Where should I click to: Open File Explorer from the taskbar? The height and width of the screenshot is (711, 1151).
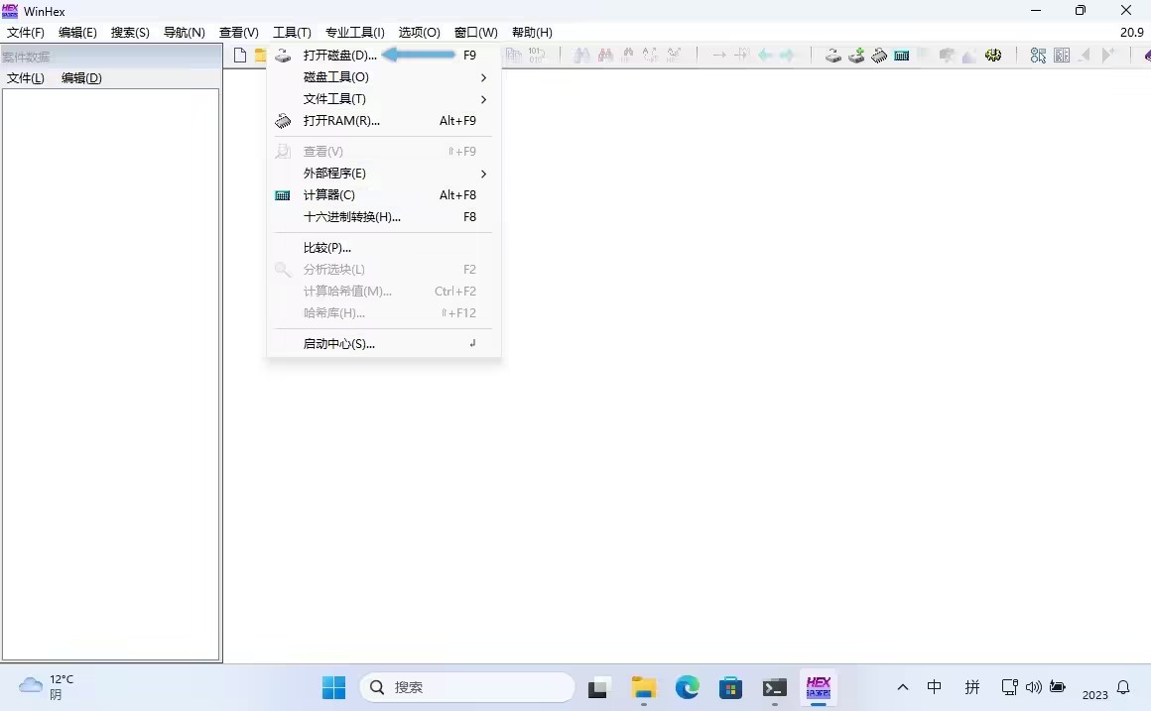click(x=644, y=687)
